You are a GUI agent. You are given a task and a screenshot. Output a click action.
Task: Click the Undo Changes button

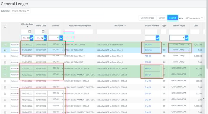pos(147,18)
